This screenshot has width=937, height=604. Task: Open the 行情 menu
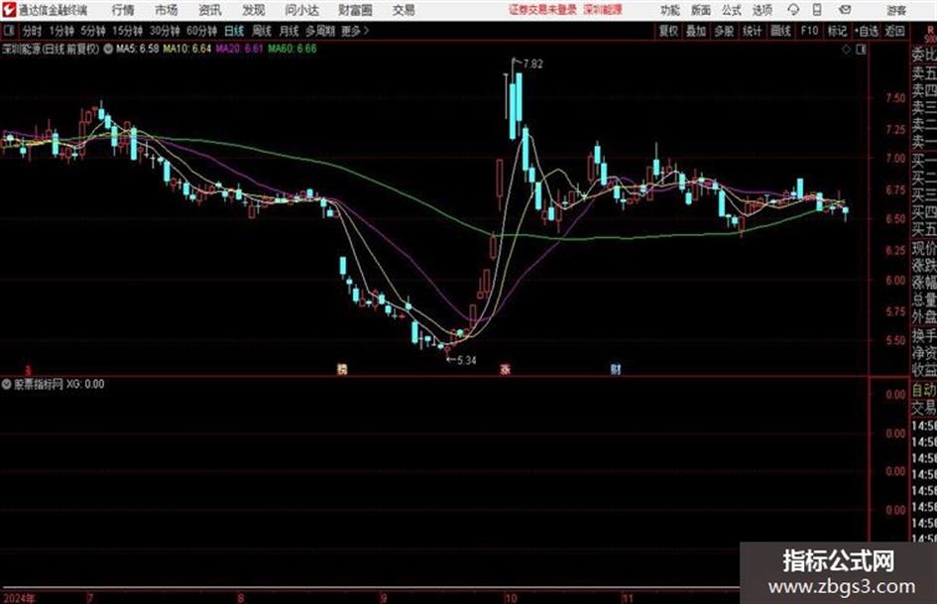pyautogui.click(x=123, y=10)
